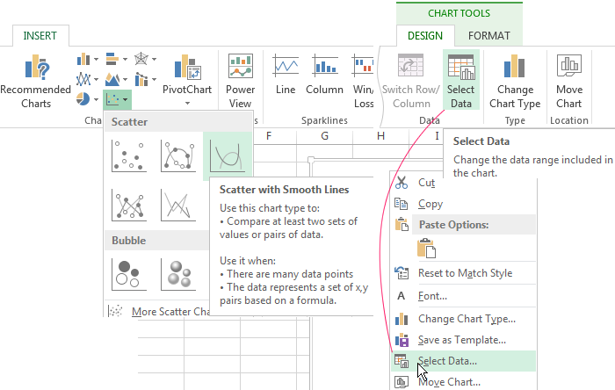615x390 pixels.
Task: Choose the Scatter with Smooth Lines chart
Action: click(x=227, y=156)
